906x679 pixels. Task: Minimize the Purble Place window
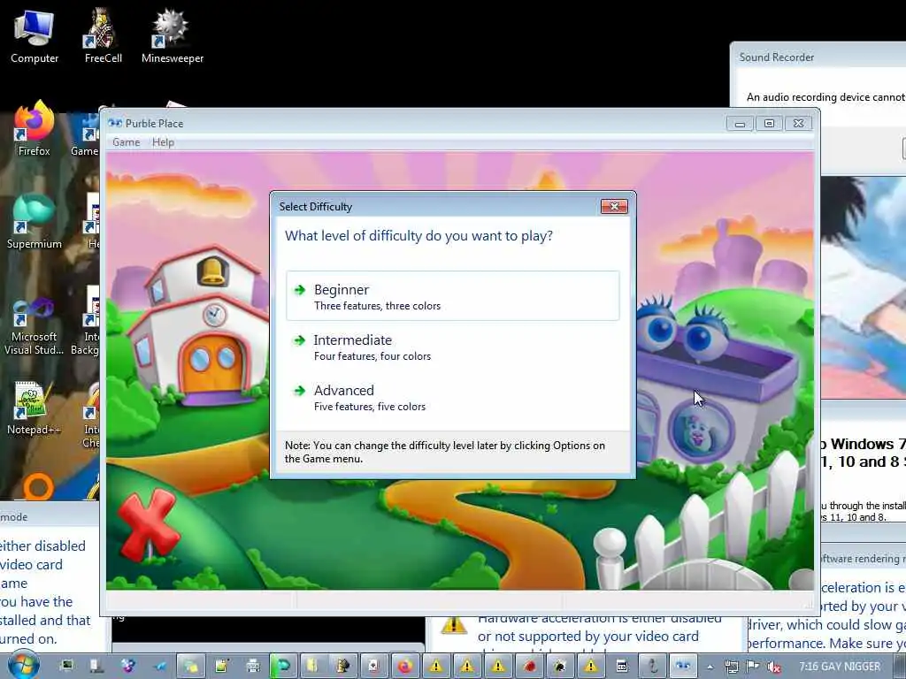pyautogui.click(x=740, y=123)
